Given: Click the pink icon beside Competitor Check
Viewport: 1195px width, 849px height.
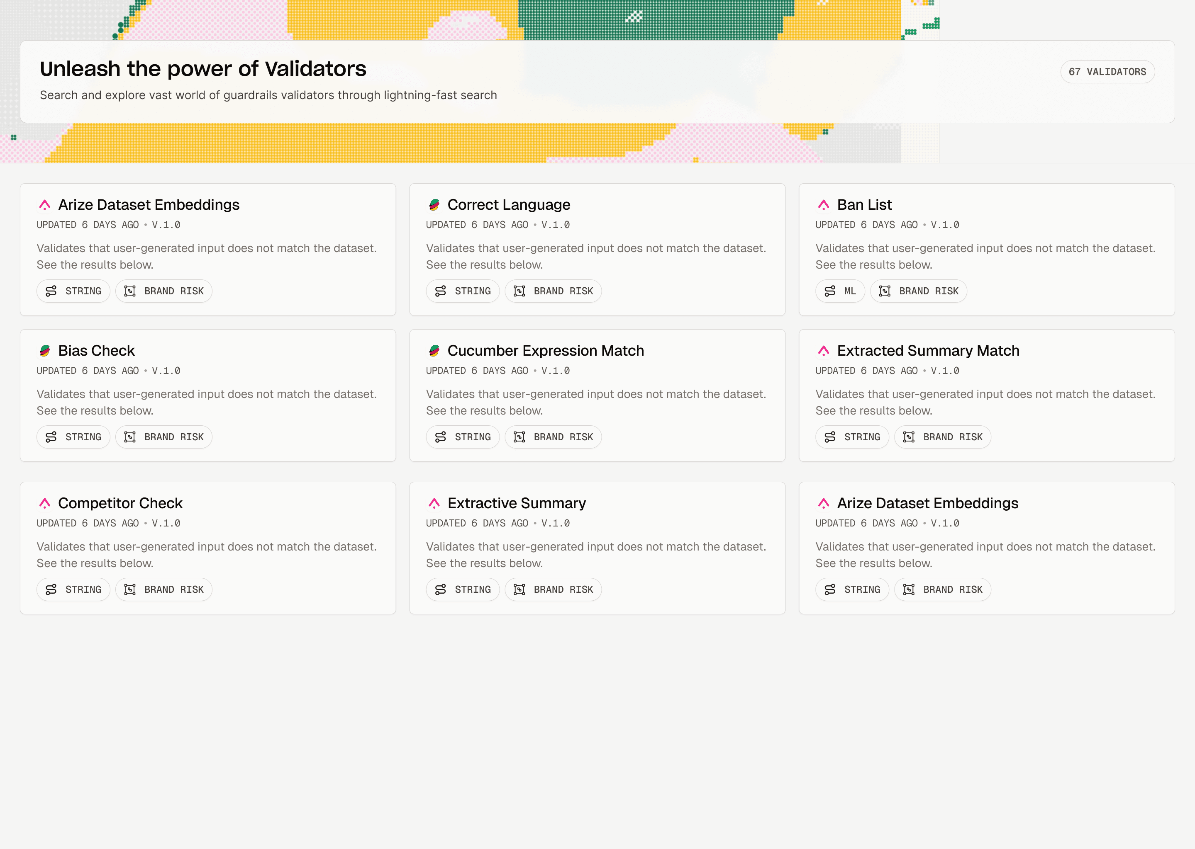Looking at the screenshot, I should pyautogui.click(x=44, y=503).
